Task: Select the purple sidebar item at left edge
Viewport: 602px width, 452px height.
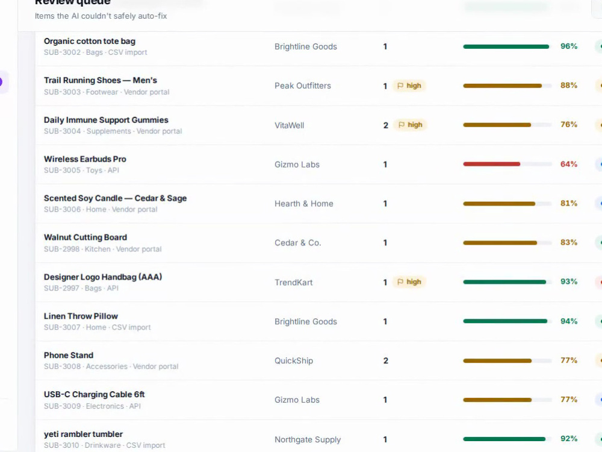Action: click(x=3, y=82)
